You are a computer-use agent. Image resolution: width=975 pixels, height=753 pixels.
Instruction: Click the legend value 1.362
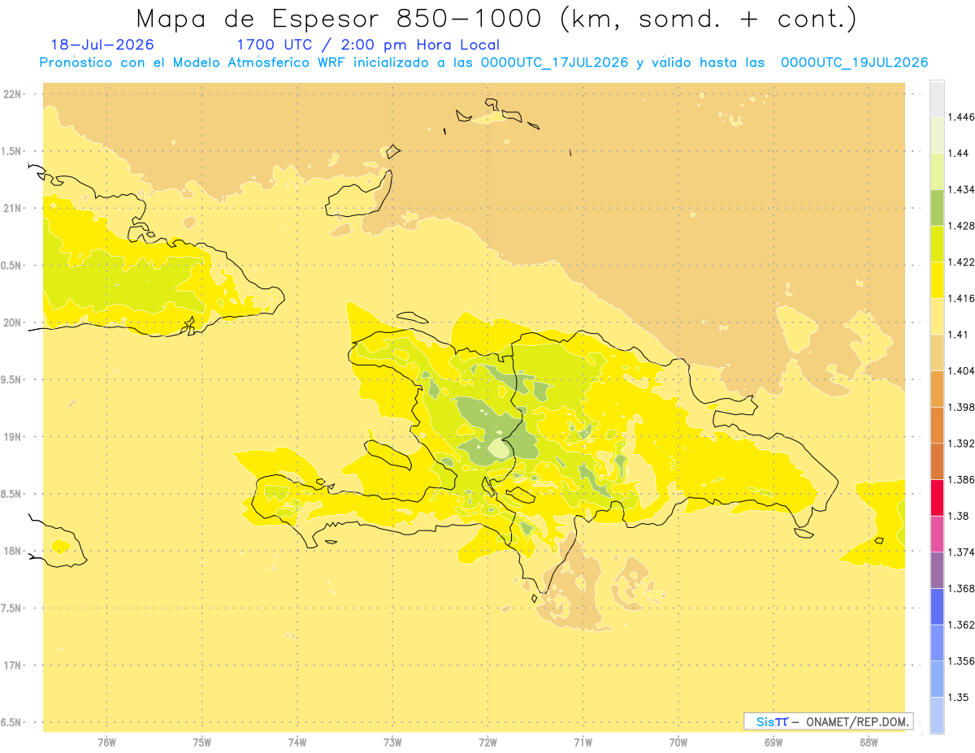[960, 625]
